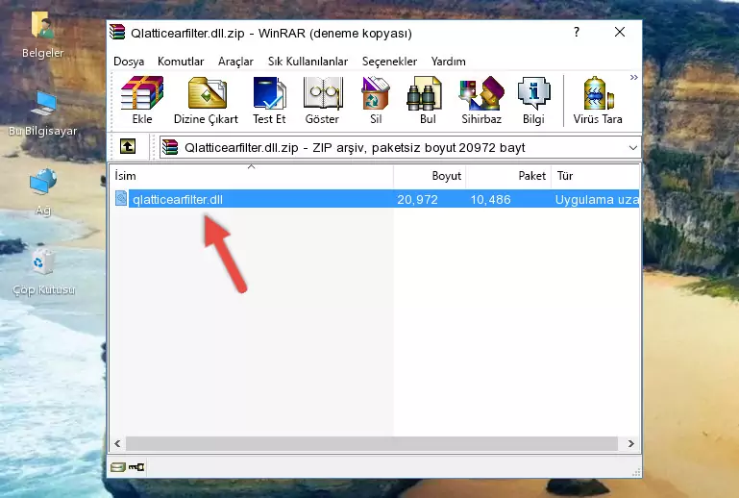
Task: Go up one folder level
Action: (x=128, y=147)
